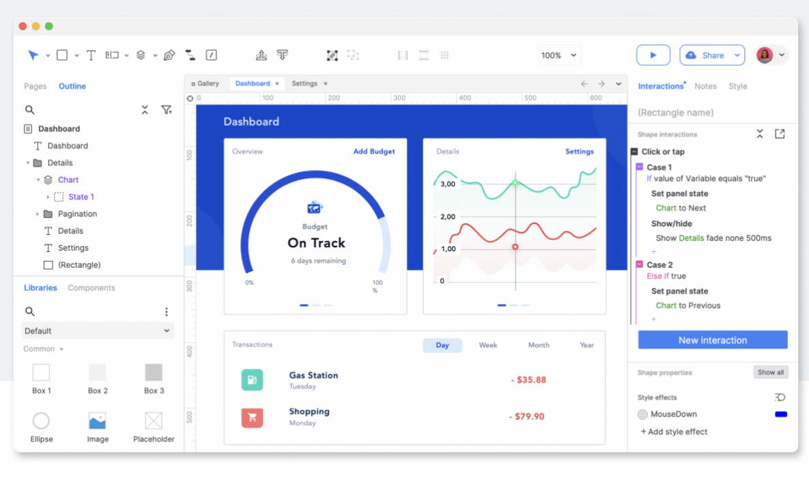Click the Group selection icon
809x478 pixels.
(x=332, y=55)
